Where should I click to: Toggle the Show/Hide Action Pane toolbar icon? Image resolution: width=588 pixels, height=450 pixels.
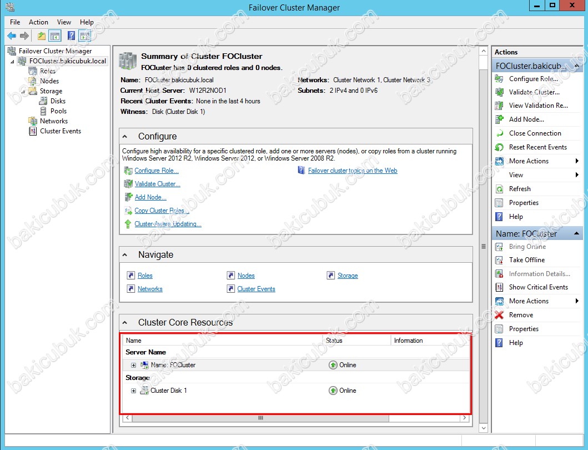point(85,36)
